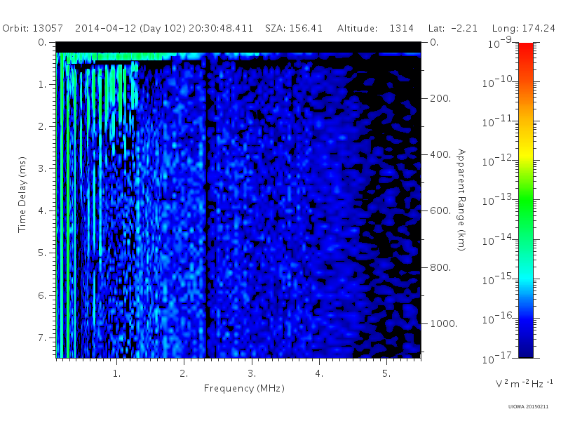Click the colorbar label 10^-11

tap(499, 121)
